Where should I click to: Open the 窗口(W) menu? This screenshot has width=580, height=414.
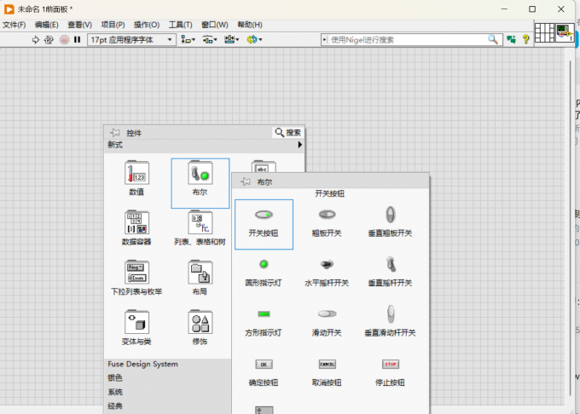coord(215,25)
